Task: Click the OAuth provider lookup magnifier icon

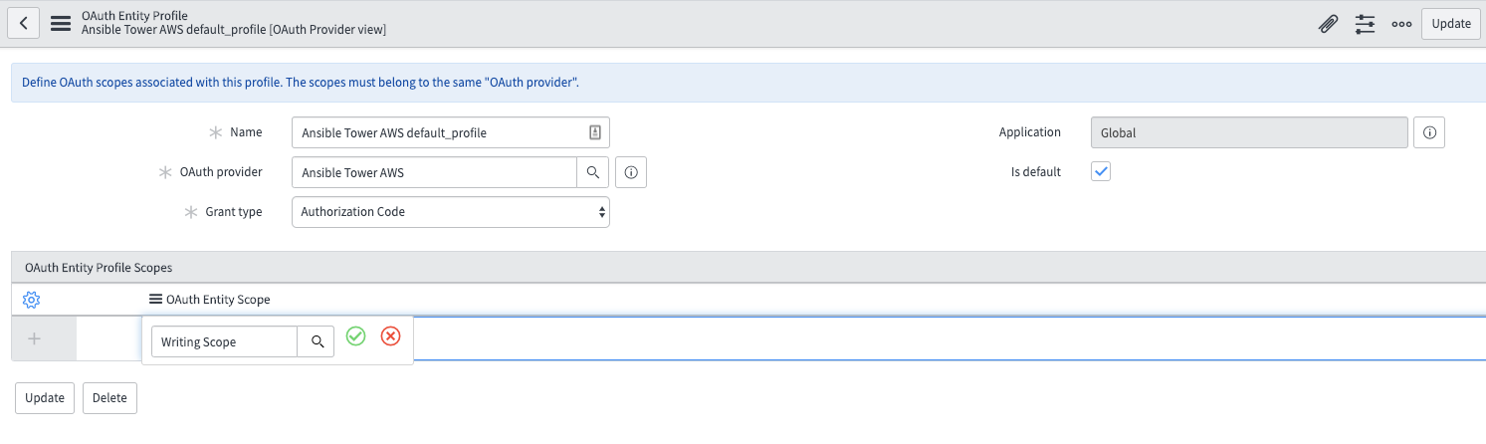Action: pos(592,172)
